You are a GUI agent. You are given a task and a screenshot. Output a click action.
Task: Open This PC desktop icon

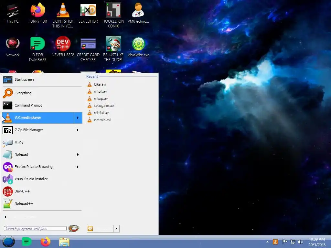13,14
